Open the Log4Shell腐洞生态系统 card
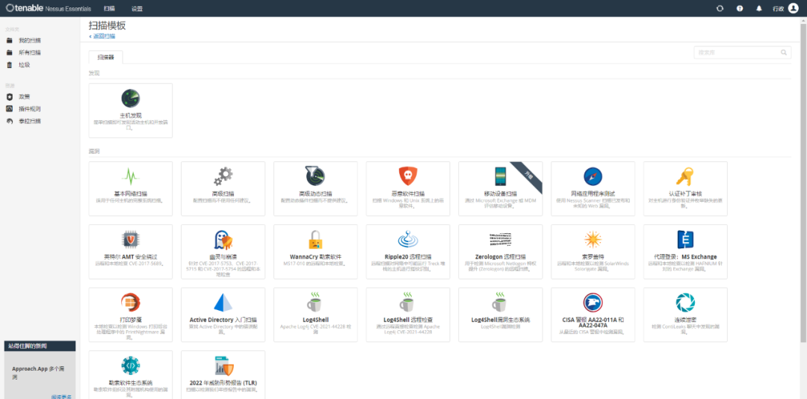The image size is (807, 399). (x=500, y=315)
